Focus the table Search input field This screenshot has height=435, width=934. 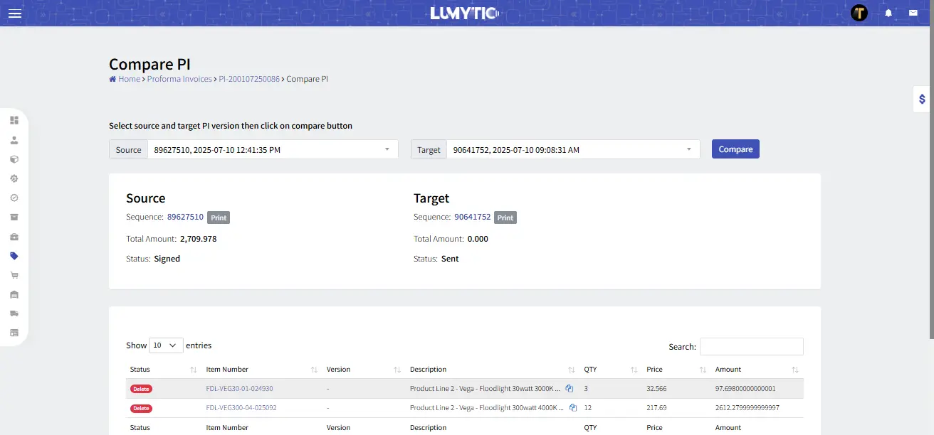tap(751, 347)
